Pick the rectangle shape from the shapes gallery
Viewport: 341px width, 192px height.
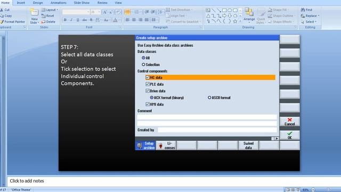(x=224, y=10)
